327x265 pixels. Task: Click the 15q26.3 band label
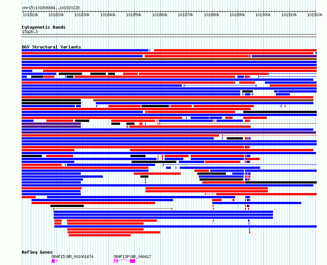click(30, 32)
